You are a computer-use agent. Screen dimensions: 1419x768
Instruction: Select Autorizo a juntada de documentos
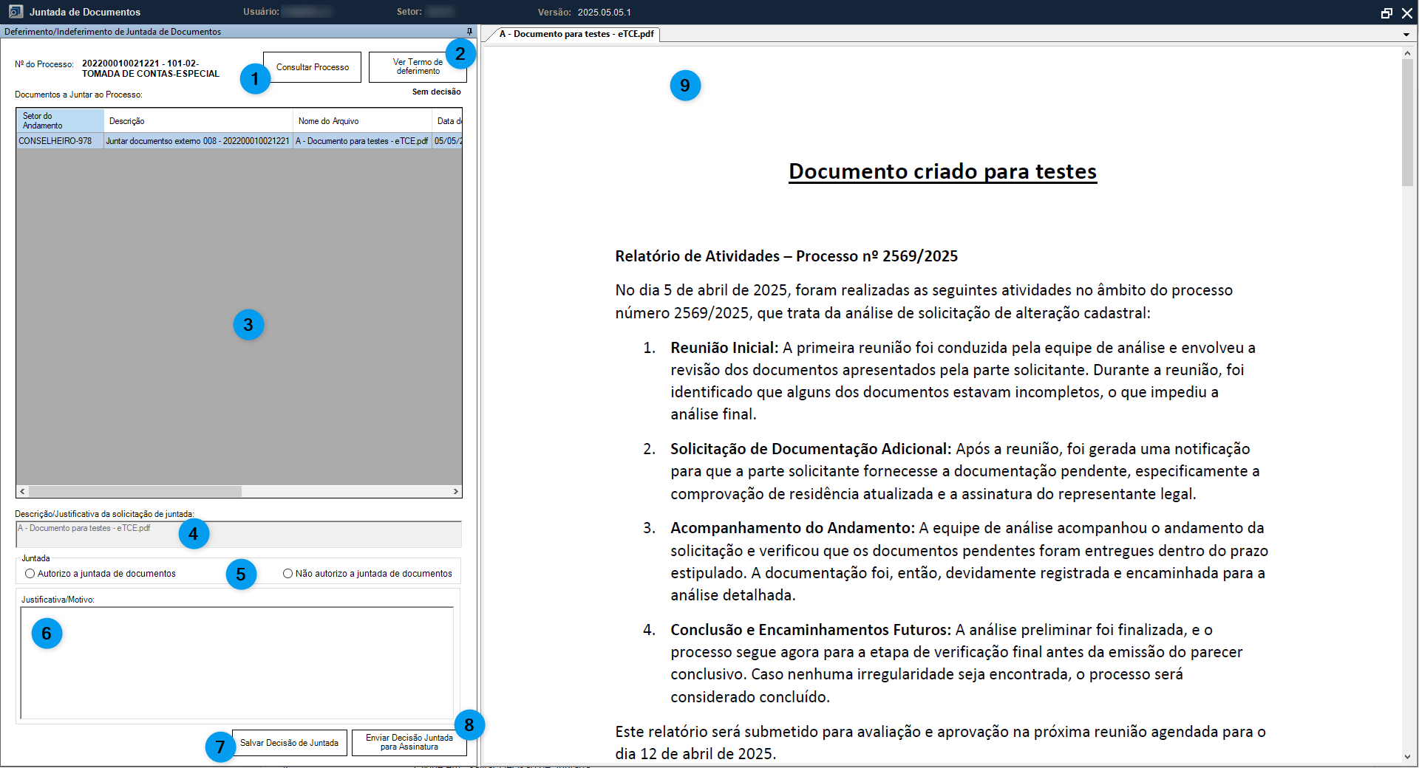point(101,574)
